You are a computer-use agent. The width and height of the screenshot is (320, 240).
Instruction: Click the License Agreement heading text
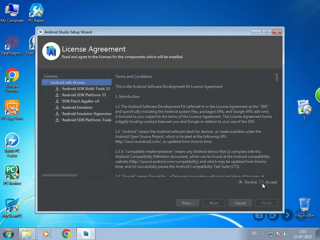[x=94, y=49]
